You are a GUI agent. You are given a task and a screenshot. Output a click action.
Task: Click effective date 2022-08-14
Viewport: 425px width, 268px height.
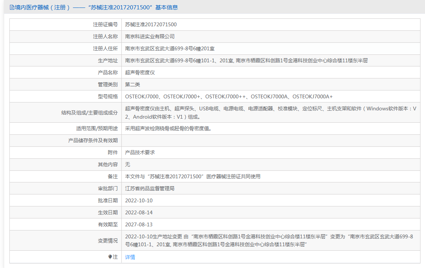coord(139,212)
